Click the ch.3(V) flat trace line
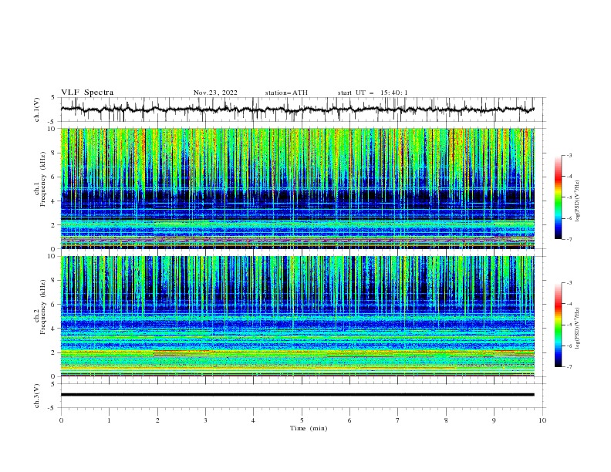The width and height of the screenshot is (611, 472). click(x=297, y=395)
